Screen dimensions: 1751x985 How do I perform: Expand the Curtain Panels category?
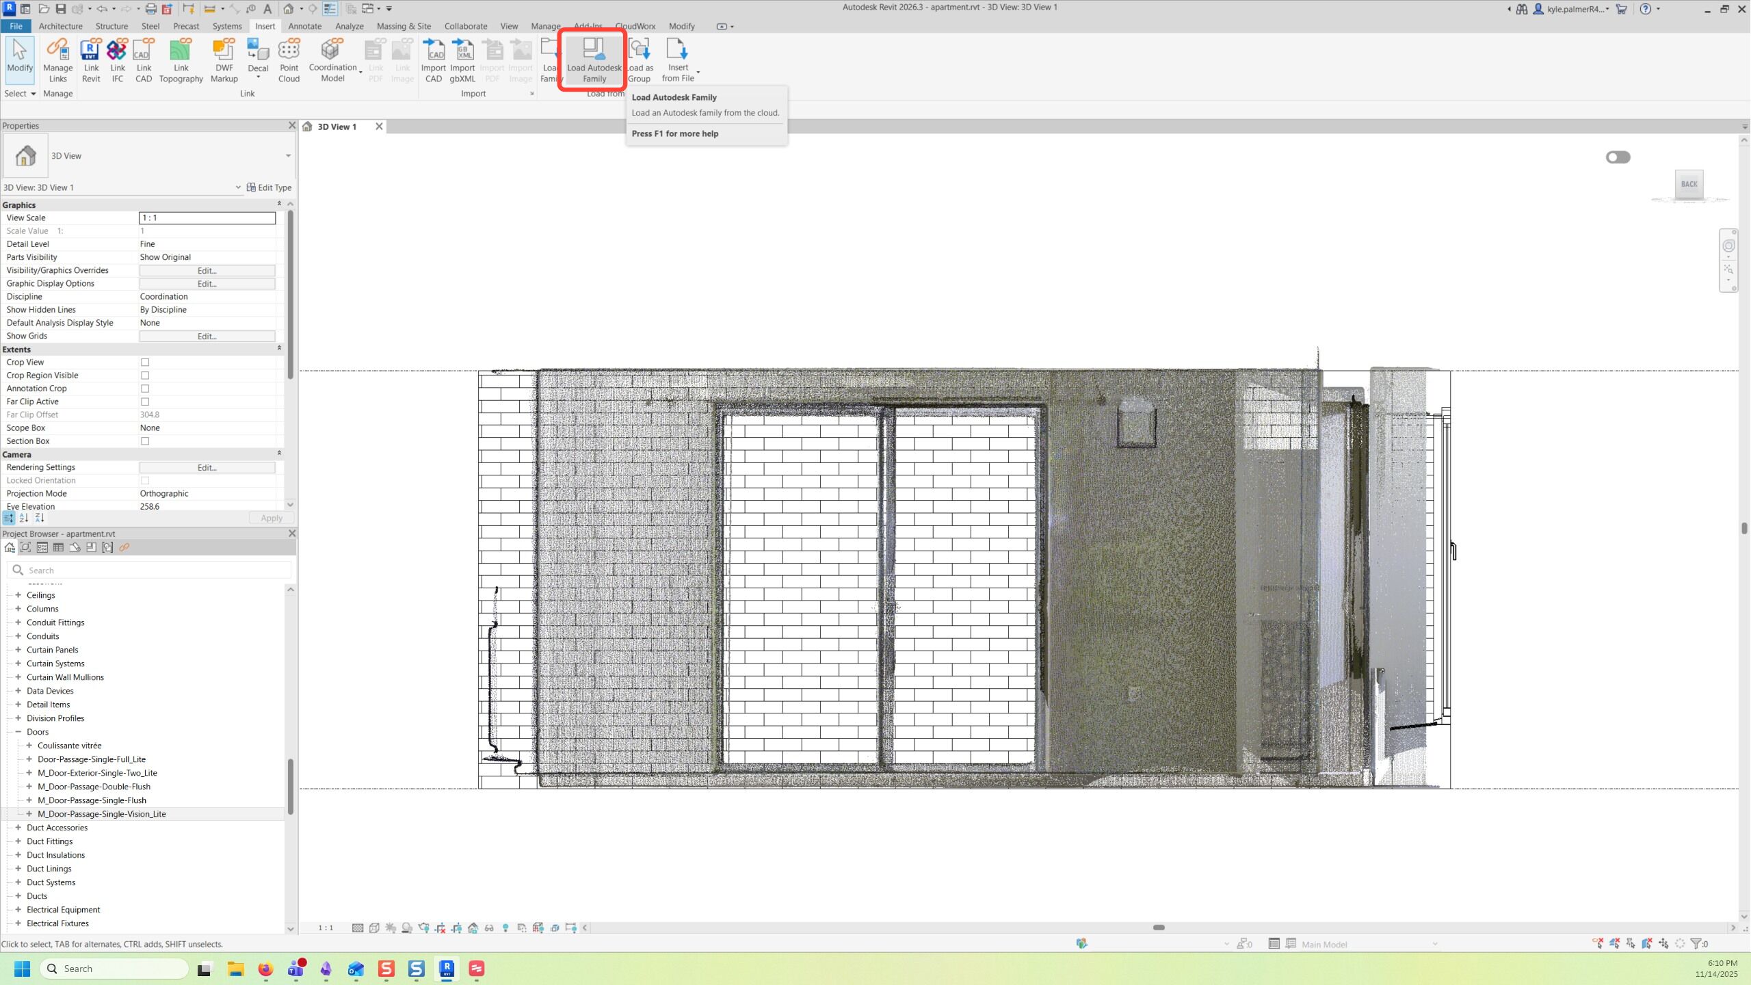(x=18, y=650)
